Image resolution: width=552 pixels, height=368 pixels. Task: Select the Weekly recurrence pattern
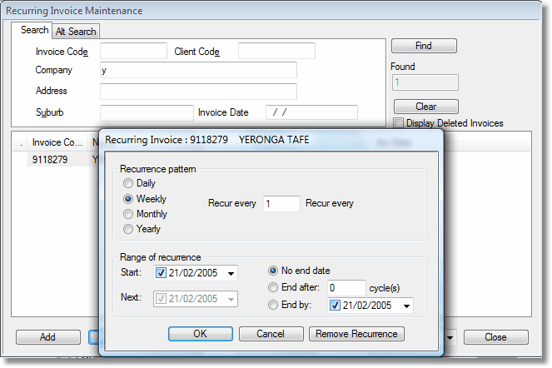(128, 199)
